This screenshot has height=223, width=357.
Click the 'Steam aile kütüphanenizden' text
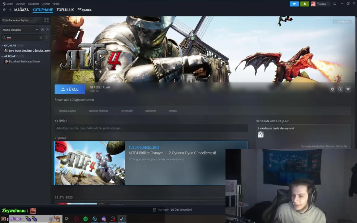[x=74, y=100]
